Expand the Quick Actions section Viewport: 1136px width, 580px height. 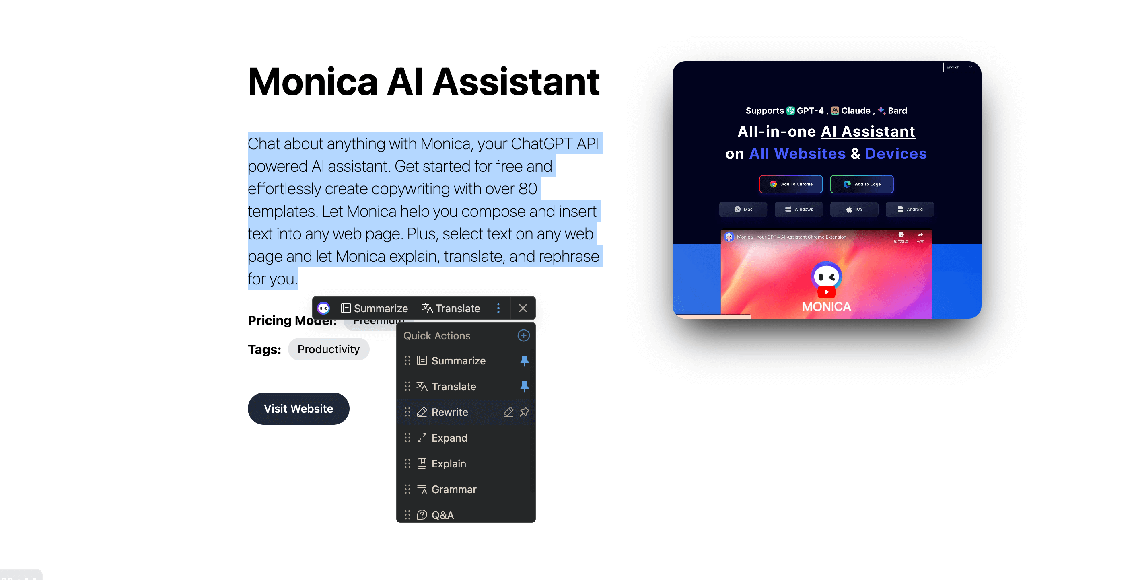525,335
